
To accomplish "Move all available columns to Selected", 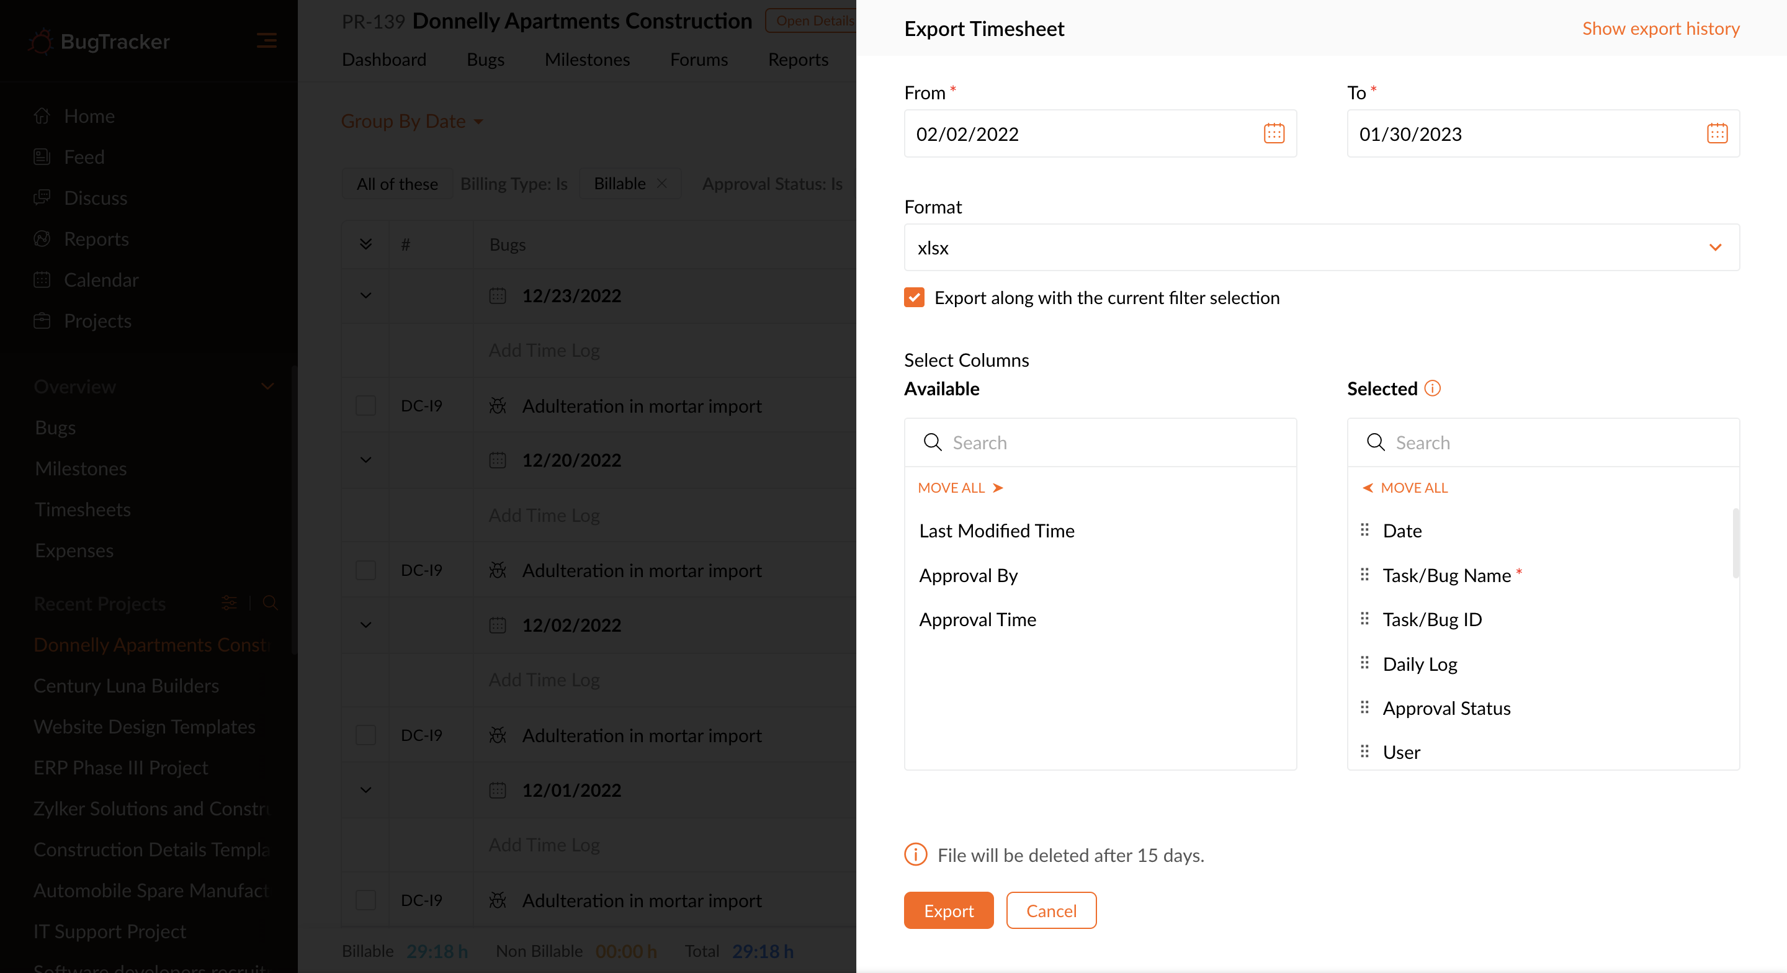I will pos(960,487).
